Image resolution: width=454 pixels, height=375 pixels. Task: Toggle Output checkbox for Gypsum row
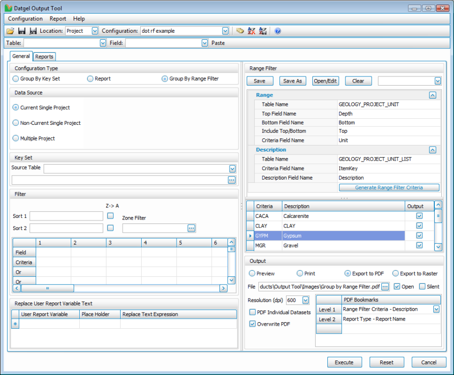point(419,236)
